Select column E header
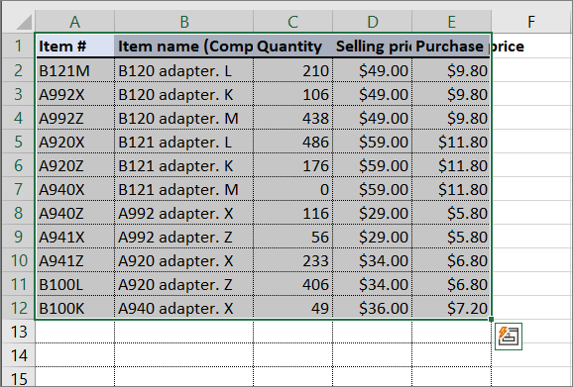Image resolution: width=573 pixels, height=387 pixels. pos(452,22)
